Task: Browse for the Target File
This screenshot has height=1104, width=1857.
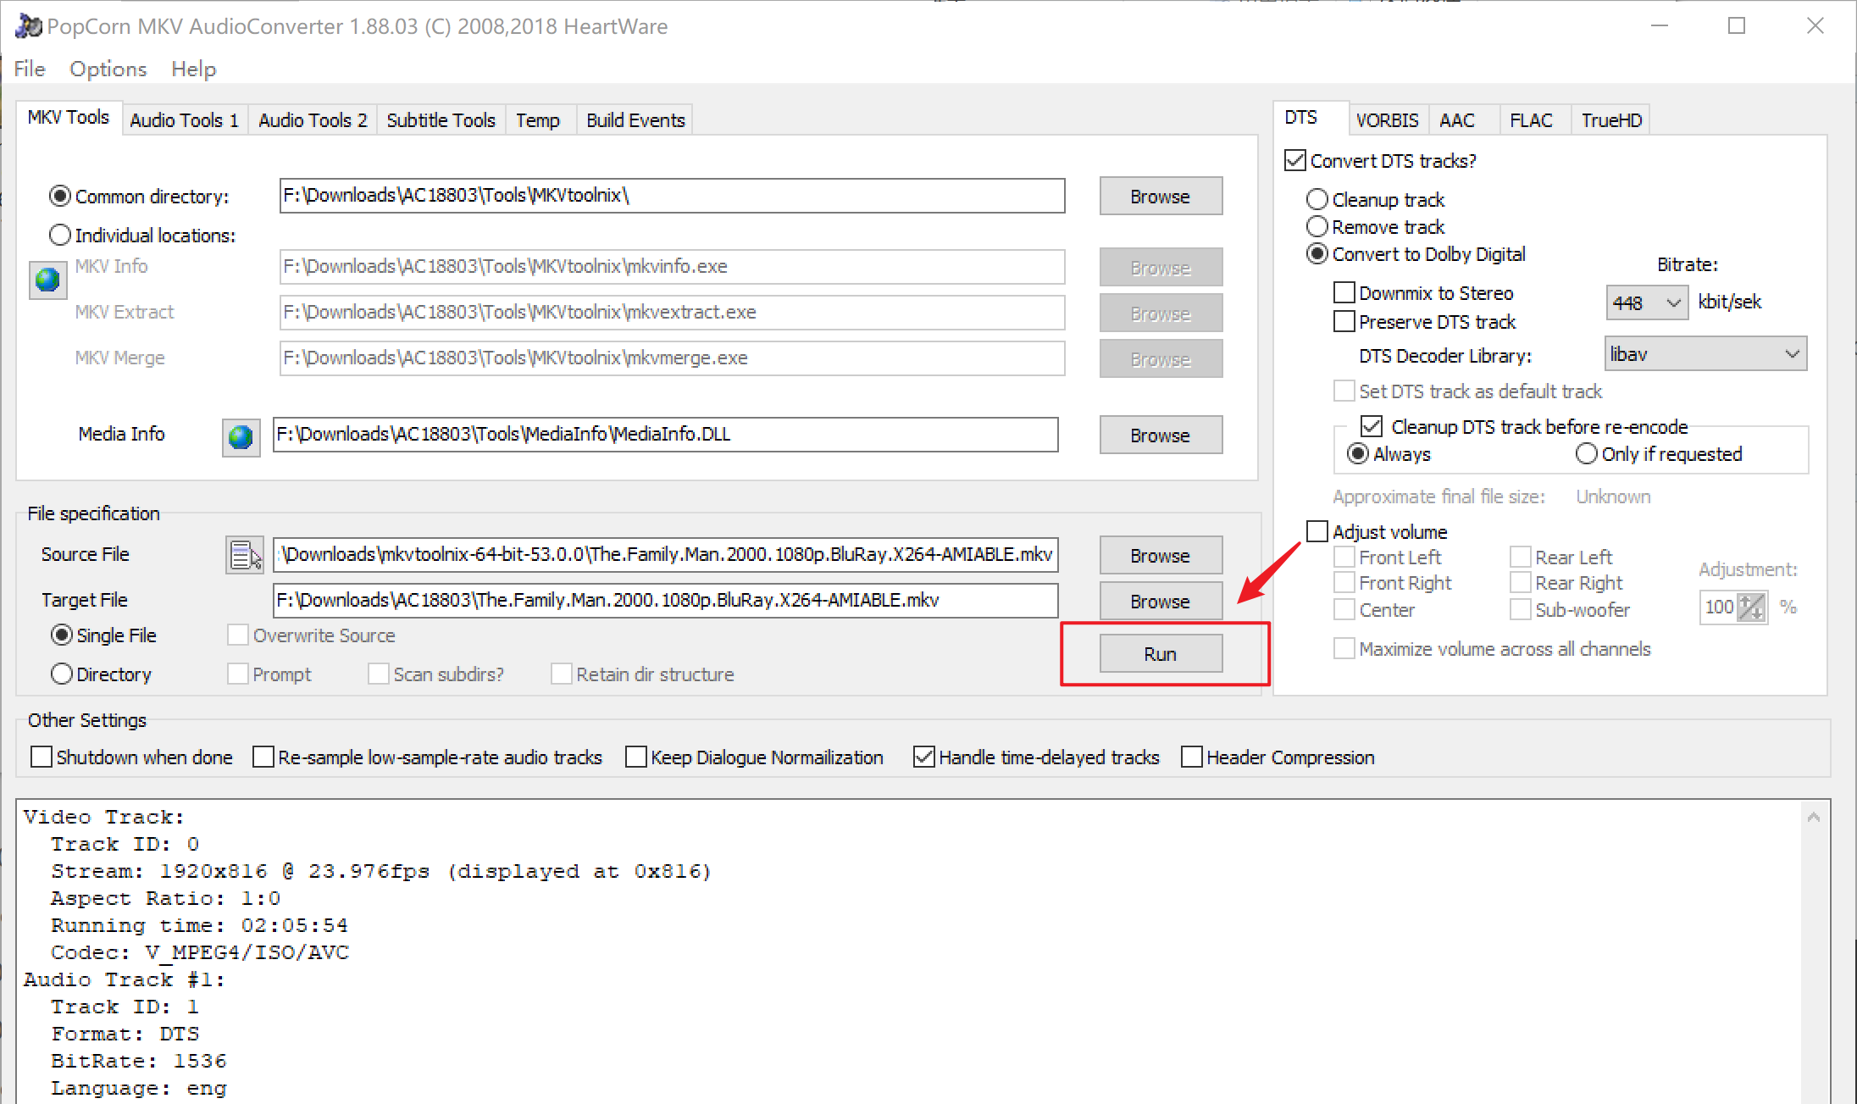Action: [x=1160, y=602]
